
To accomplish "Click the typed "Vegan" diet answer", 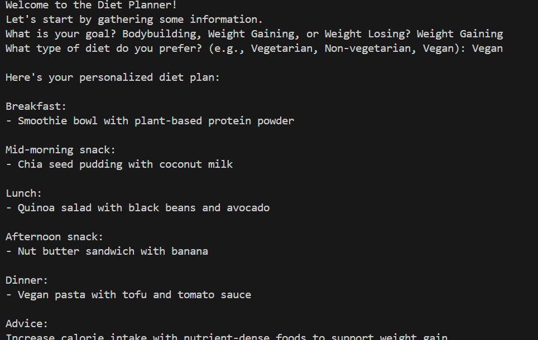I will coord(487,48).
